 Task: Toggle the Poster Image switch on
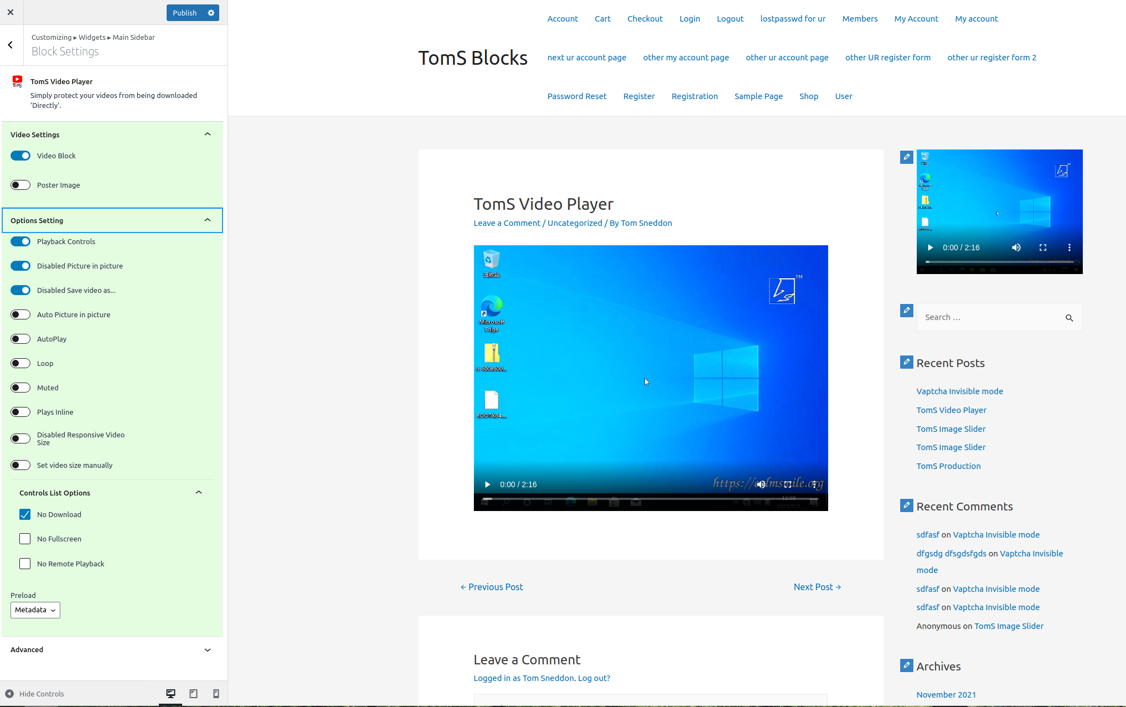tap(20, 185)
